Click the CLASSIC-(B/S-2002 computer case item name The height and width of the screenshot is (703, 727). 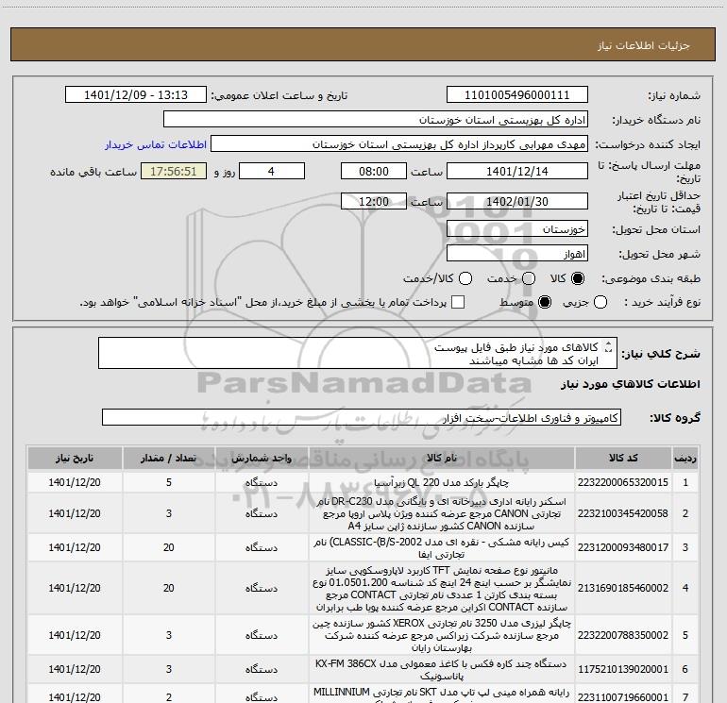[x=442, y=547]
